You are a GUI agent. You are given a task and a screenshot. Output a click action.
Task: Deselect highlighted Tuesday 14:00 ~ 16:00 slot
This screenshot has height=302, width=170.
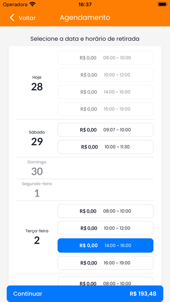tap(105, 246)
